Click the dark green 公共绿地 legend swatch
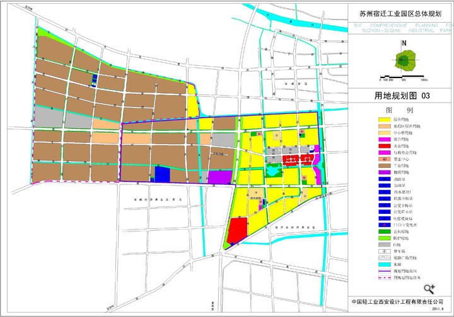Image resolution: width=454 pixels, height=317 pixels. (385, 231)
